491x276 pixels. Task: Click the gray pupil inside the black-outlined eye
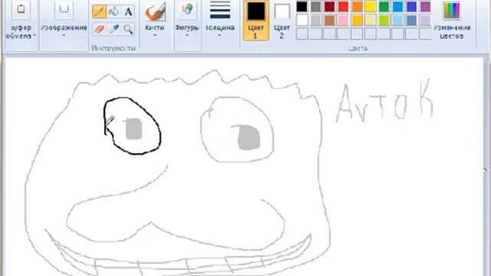tap(133, 129)
